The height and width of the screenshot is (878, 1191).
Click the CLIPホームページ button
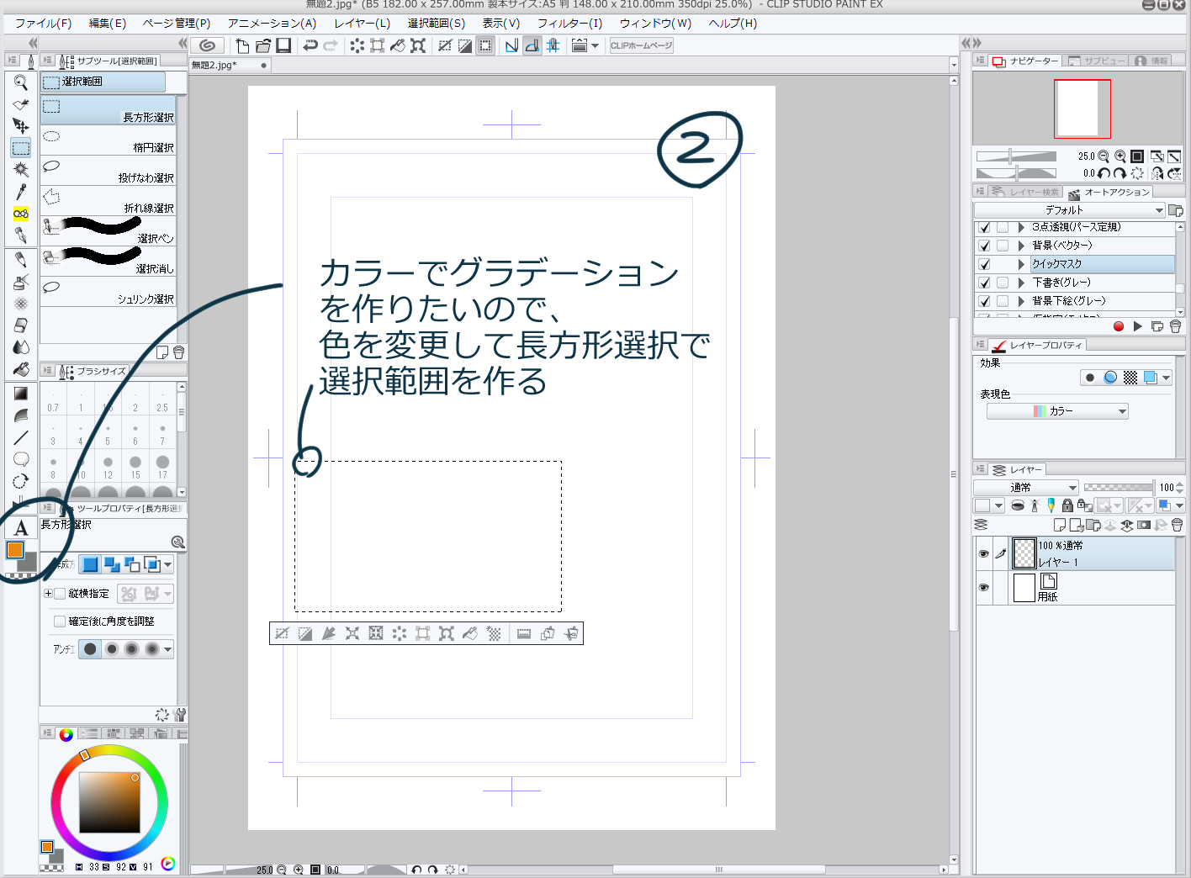(x=641, y=45)
